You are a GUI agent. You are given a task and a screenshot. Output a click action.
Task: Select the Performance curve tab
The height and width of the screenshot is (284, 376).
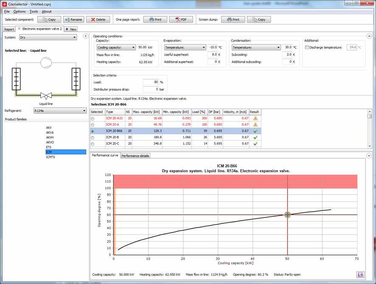coord(105,155)
